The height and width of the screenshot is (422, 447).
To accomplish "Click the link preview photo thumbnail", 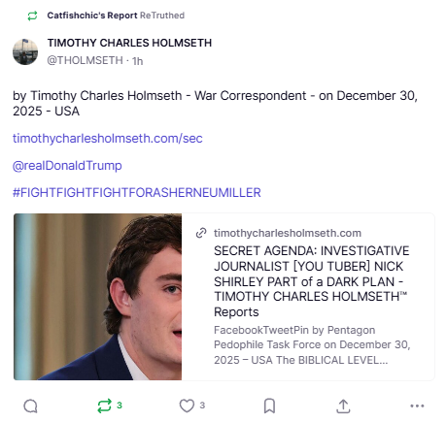I will coord(97,297).
